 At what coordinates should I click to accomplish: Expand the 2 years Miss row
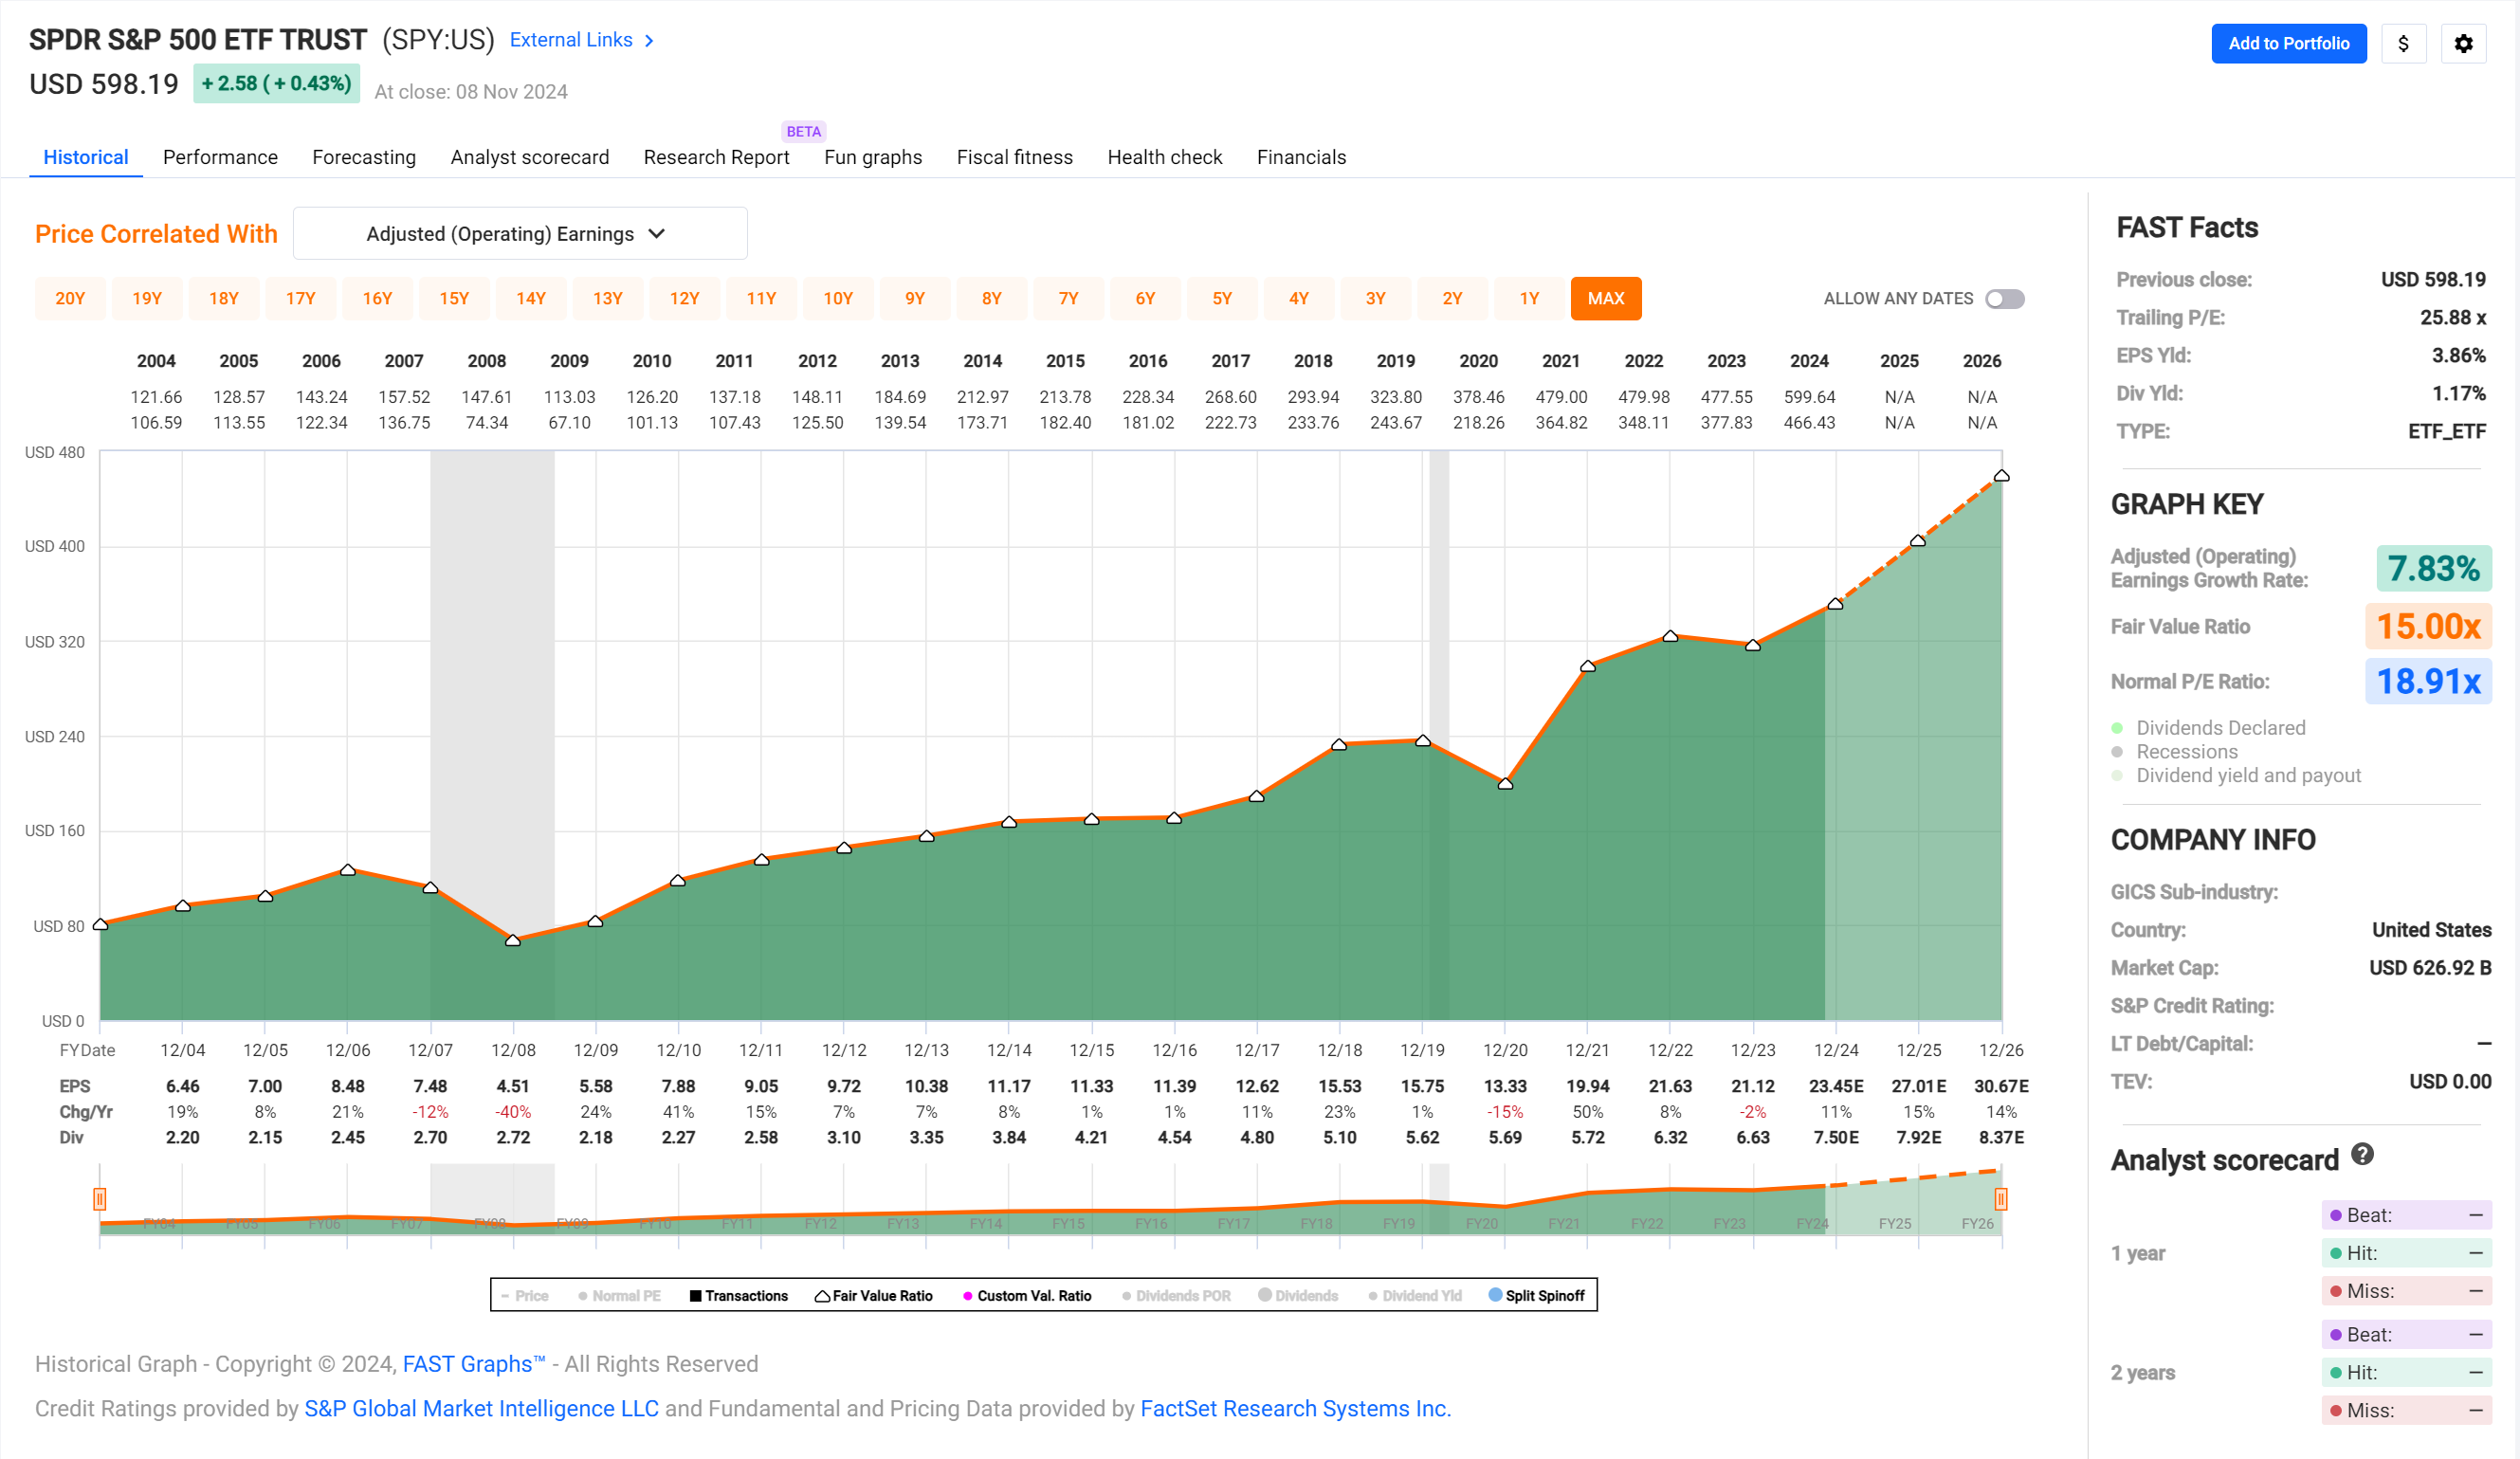[2406, 1411]
